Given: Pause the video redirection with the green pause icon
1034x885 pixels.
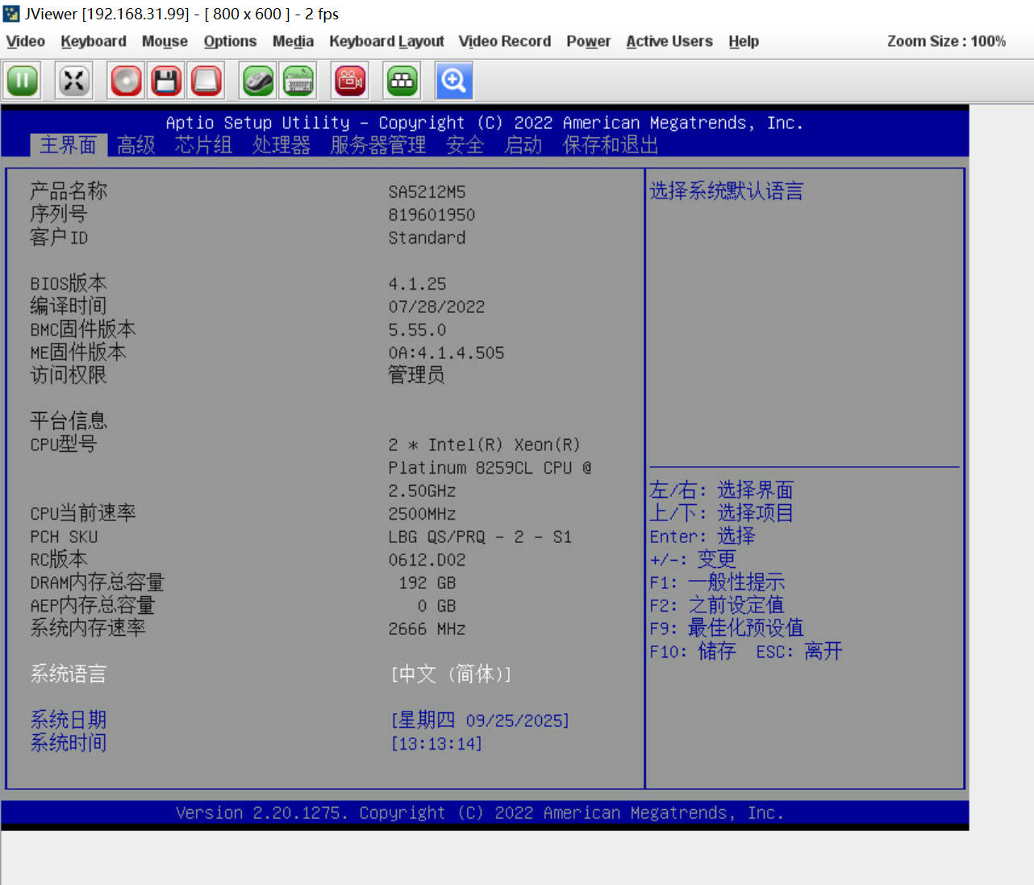Looking at the screenshot, I should [23, 81].
